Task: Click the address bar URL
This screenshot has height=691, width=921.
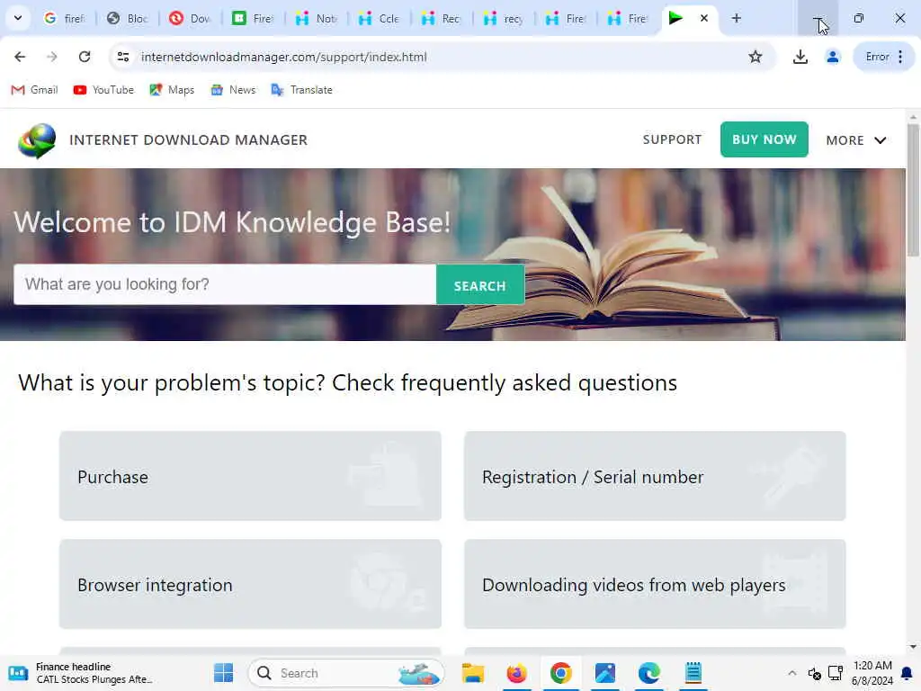Action: tap(283, 57)
